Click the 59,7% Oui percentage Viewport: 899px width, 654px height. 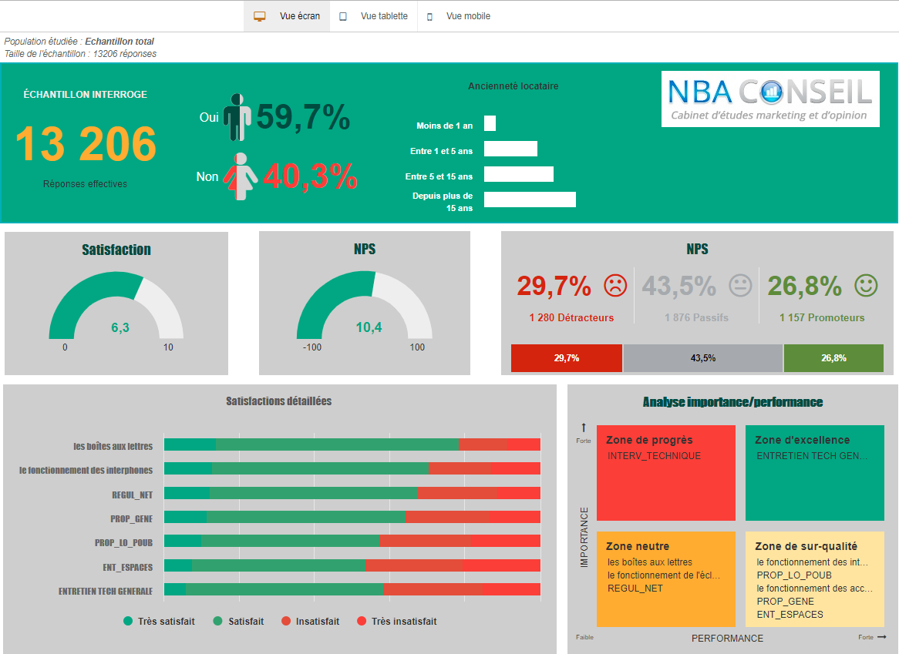303,117
